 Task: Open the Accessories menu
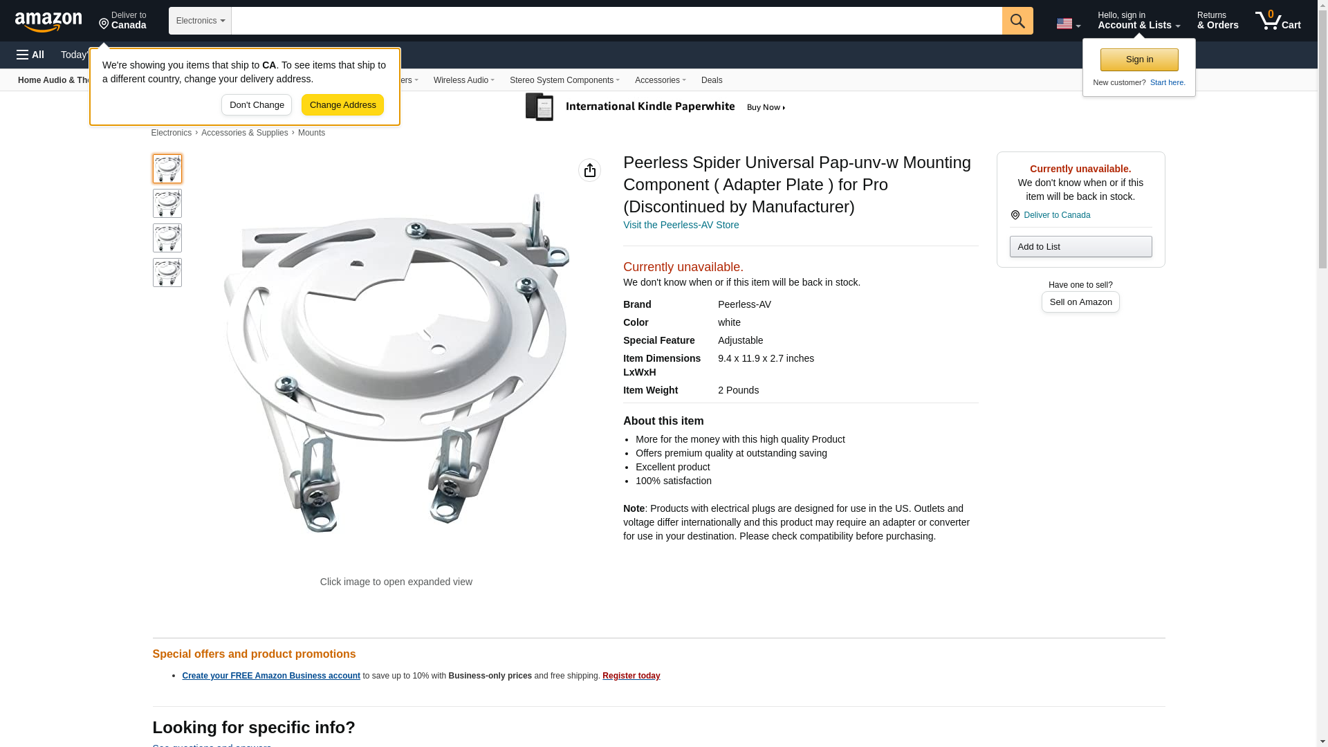click(660, 80)
